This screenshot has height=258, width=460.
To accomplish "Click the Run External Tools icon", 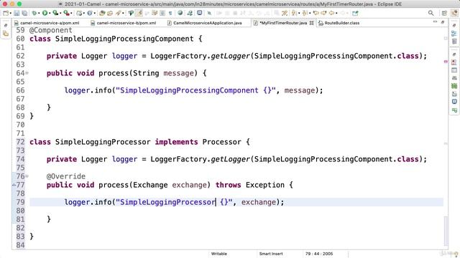I will point(67,13).
